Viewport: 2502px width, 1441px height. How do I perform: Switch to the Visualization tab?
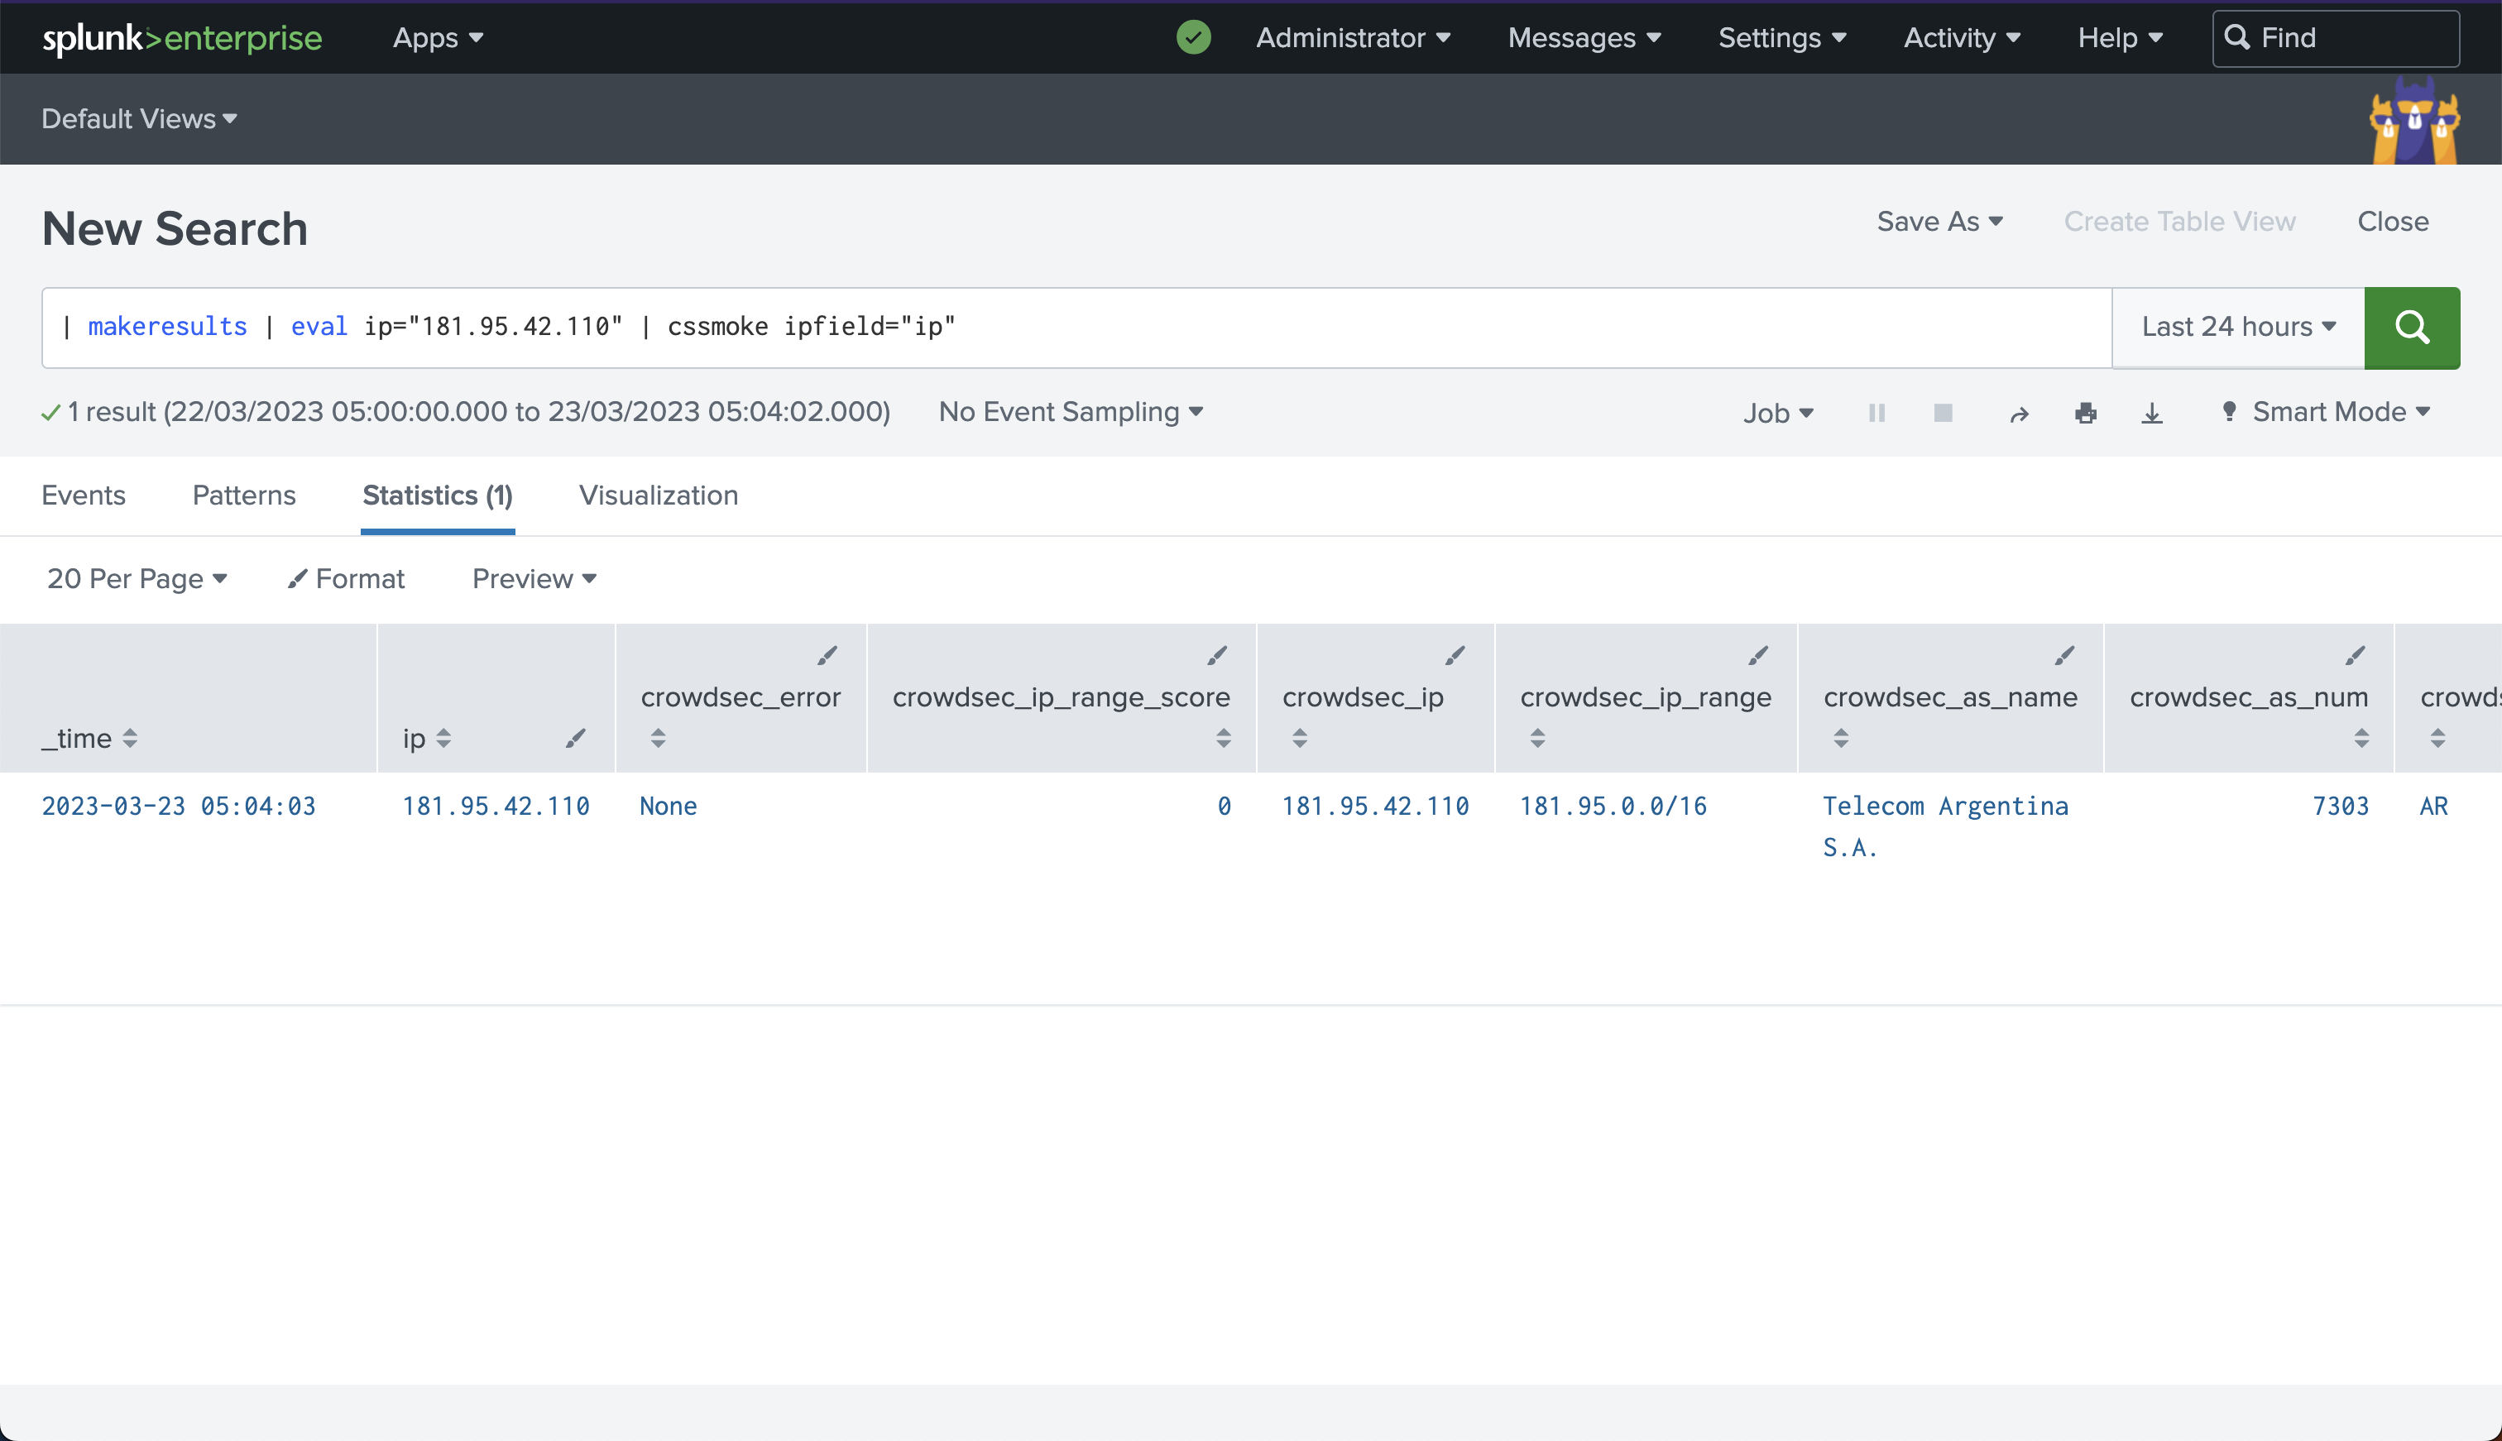tap(658, 495)
